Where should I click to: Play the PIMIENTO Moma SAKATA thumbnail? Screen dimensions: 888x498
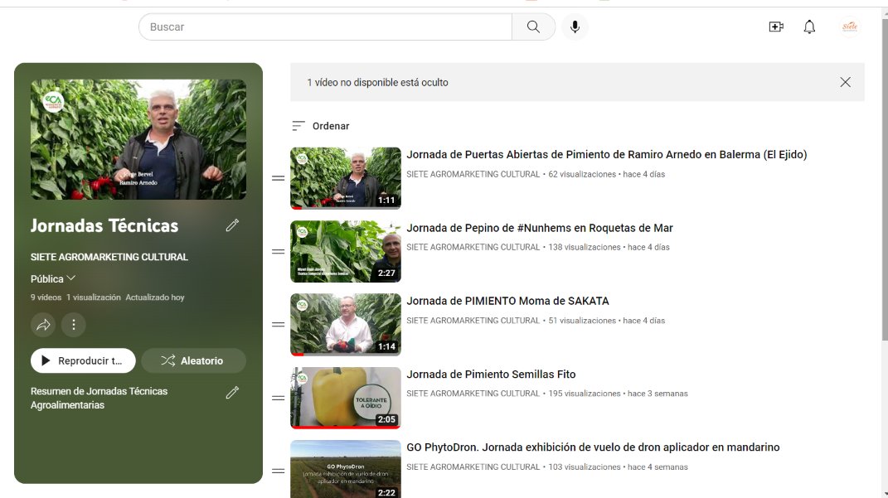[346, 324]
